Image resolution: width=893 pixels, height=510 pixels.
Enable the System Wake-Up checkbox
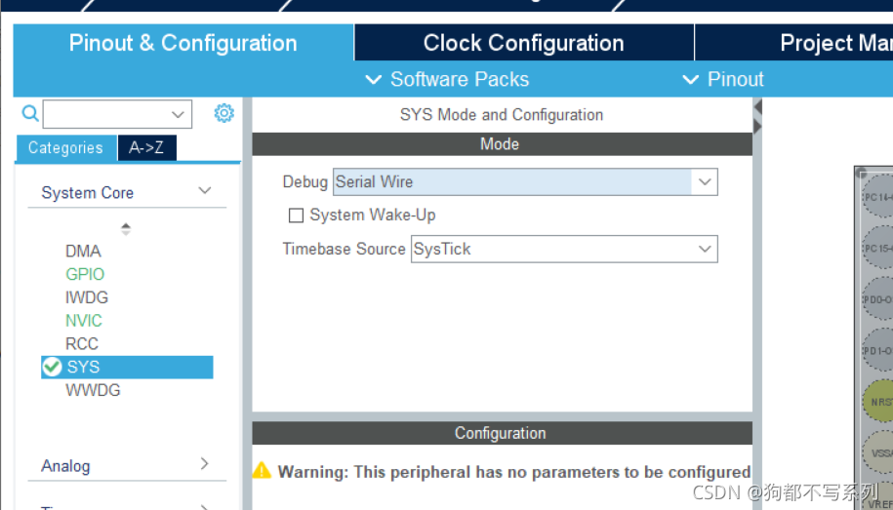(x=297, y=216)
